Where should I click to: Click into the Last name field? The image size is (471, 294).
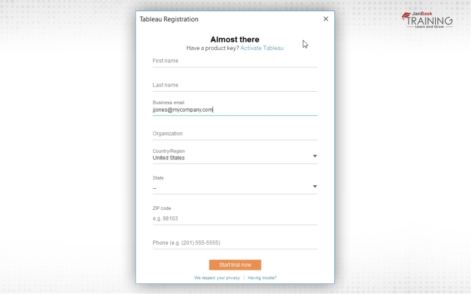234,85
